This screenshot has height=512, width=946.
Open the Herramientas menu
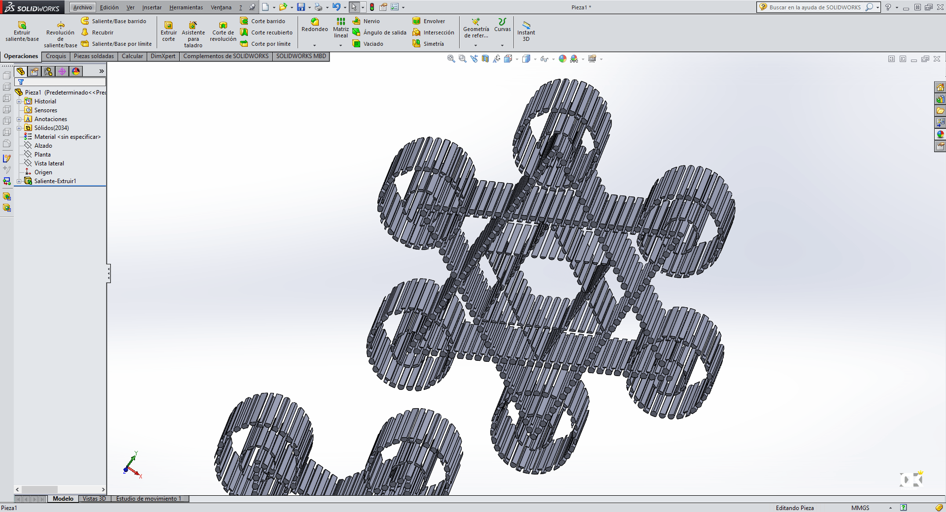186,7
